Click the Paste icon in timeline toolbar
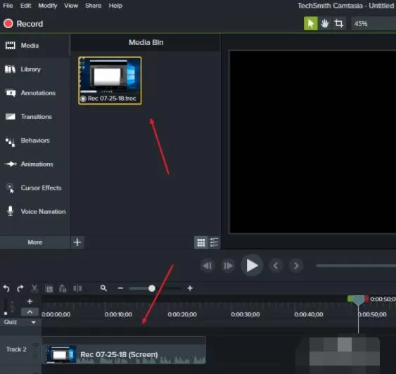 click(63, 288)
